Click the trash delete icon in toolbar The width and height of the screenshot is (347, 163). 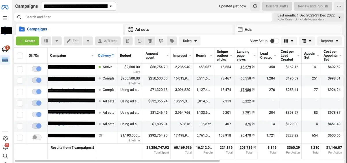pyautogui.click(x=150, y=41)
